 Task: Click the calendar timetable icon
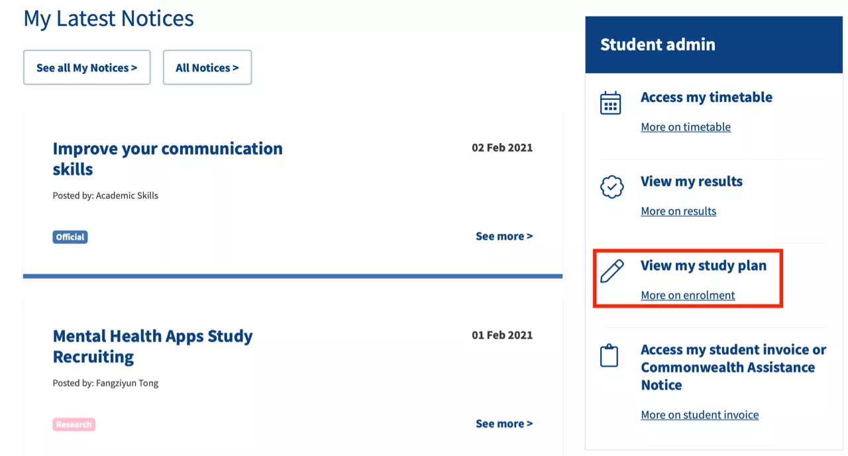[x=611, y=103]
